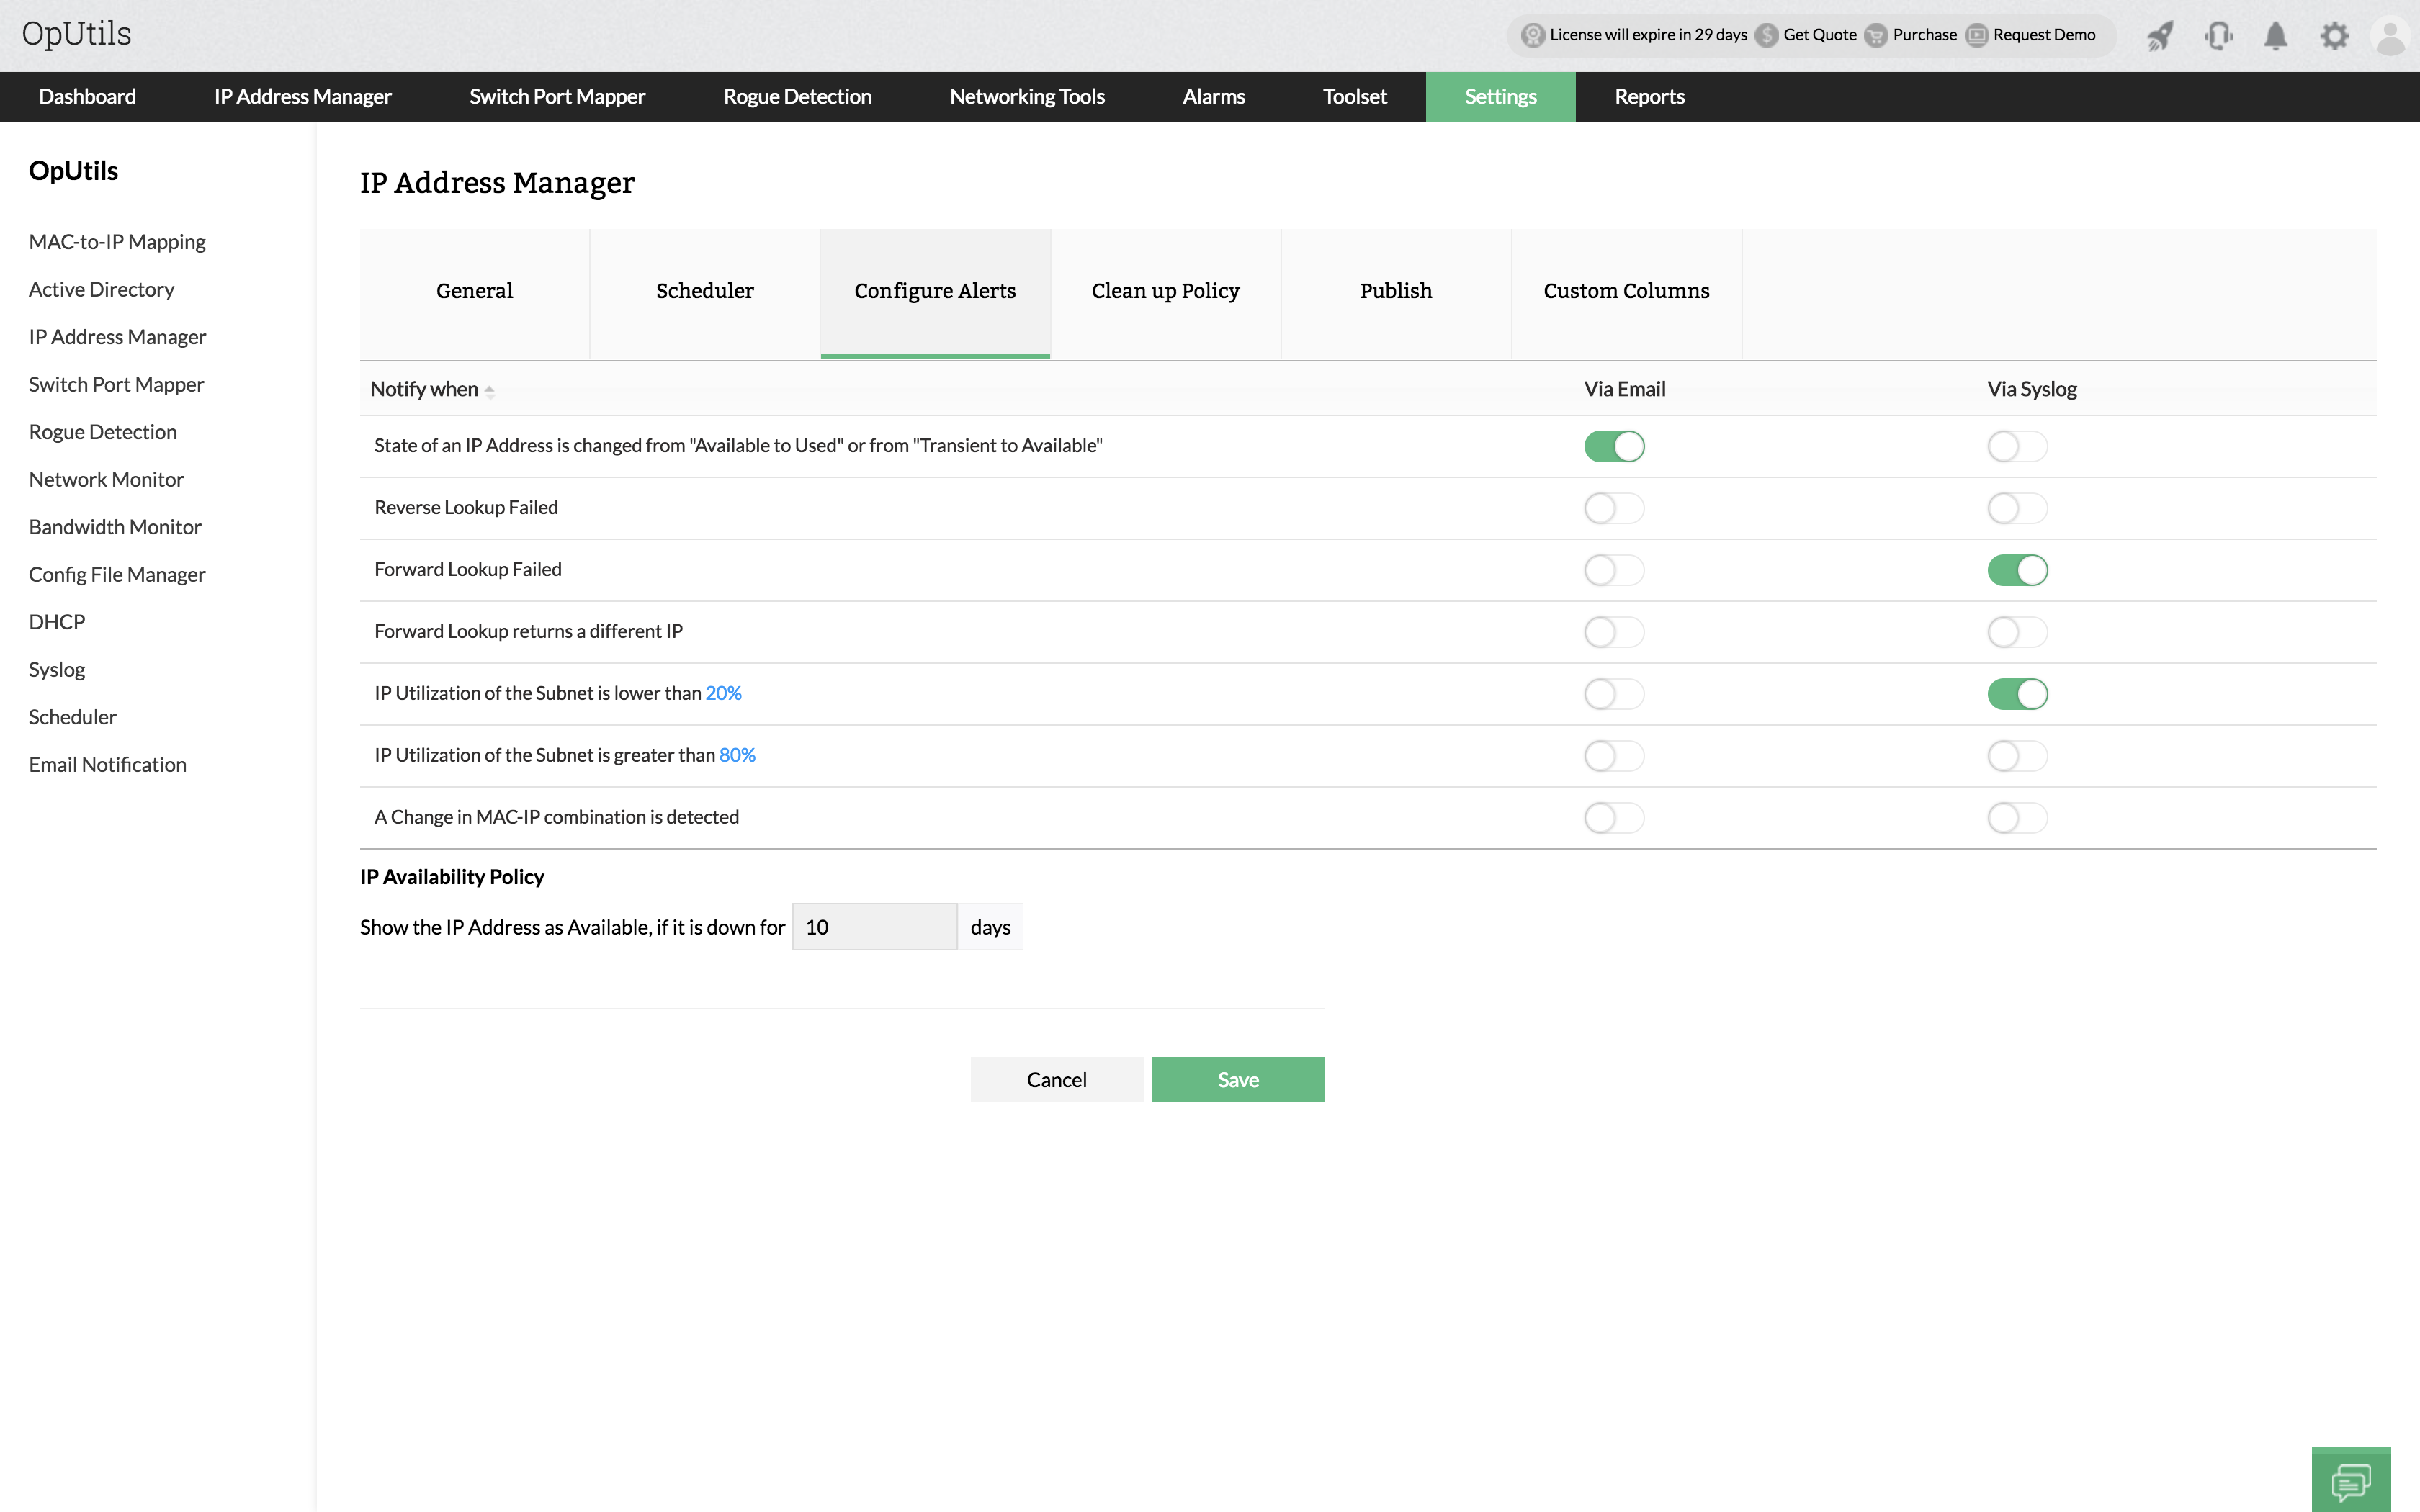
Task: Click the Get Quote dollar icon
Action: coord(1767,36)
